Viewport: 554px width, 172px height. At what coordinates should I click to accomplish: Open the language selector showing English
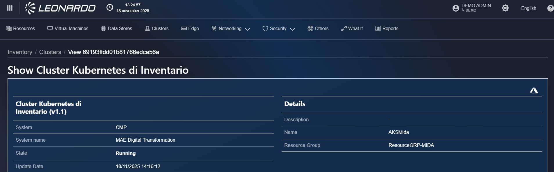[528, 8]
